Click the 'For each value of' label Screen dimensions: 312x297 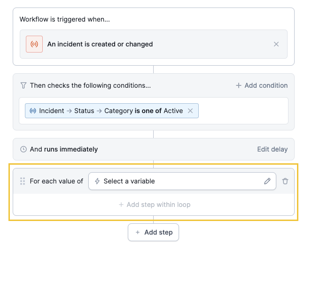pos(56,181)
